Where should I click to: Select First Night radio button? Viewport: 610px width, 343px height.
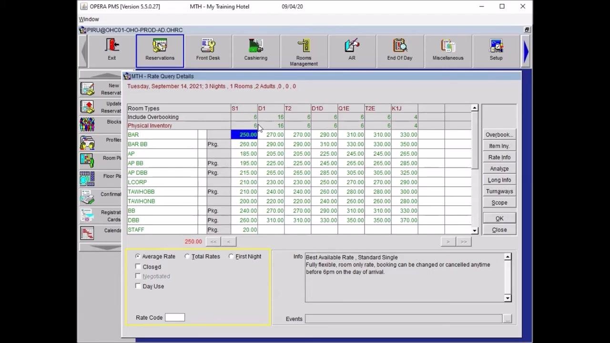[231, 256]
